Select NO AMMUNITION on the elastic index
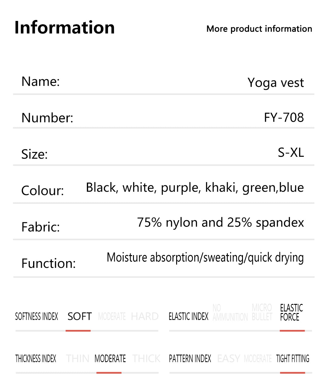The image size is (328, 387). tap(230, 313)
